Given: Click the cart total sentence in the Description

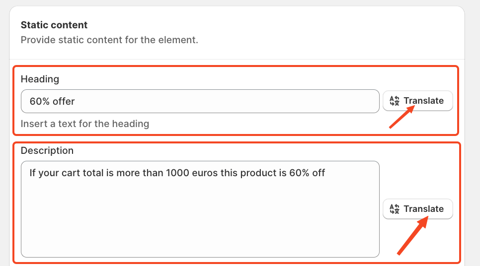Looking at the screenshot, I should click(177, 173).
